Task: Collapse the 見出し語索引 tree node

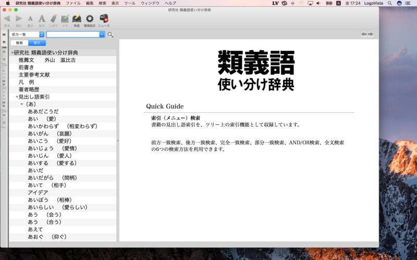Action: (x=17, y=97)
